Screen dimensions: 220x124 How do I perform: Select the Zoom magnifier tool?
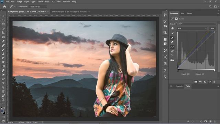[3, 100]
